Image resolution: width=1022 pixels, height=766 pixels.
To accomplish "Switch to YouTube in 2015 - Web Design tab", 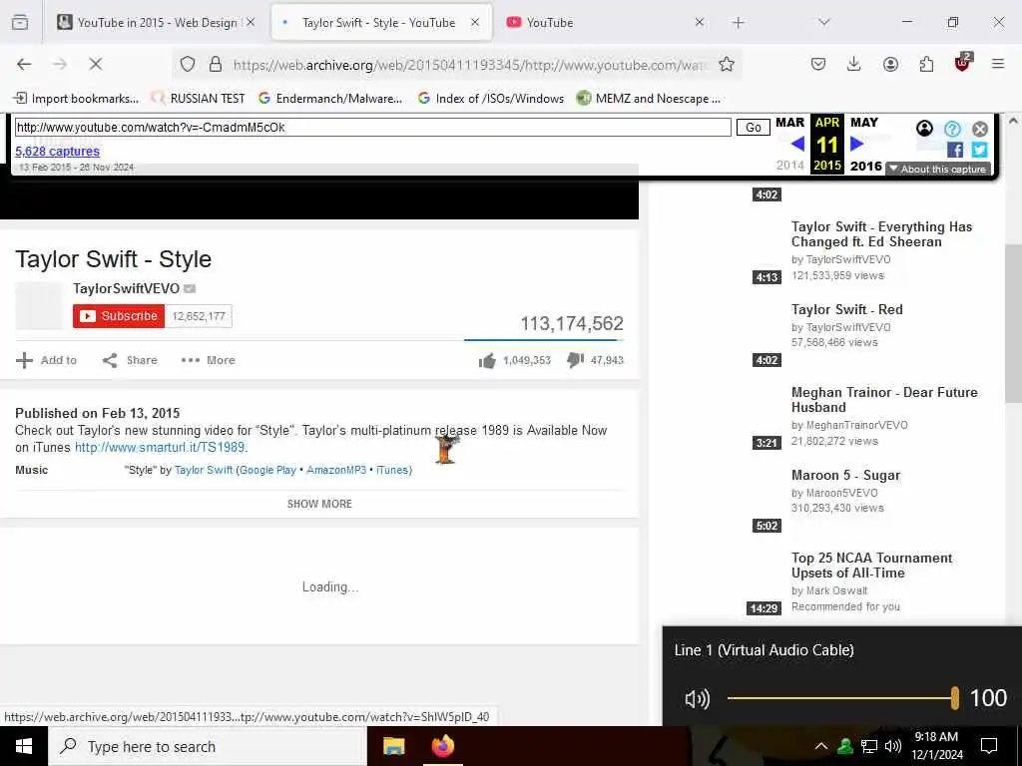I will point(156,23).
